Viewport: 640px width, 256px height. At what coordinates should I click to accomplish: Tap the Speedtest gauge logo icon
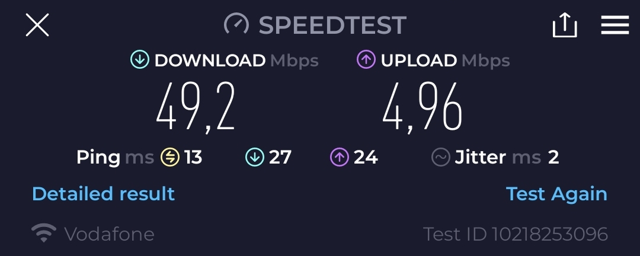236,24
